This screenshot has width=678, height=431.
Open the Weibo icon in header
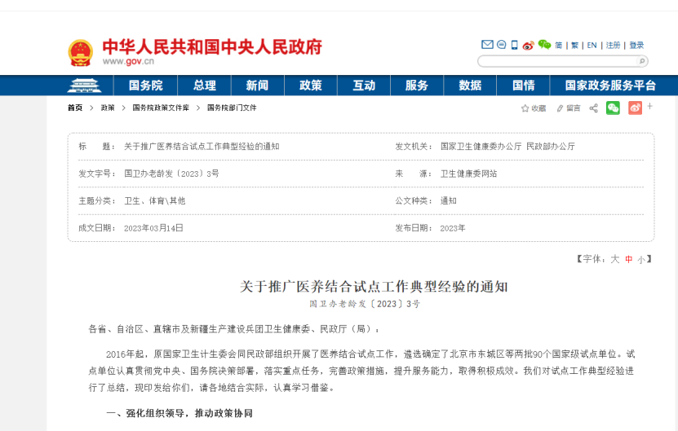click(x=529, y=45)
